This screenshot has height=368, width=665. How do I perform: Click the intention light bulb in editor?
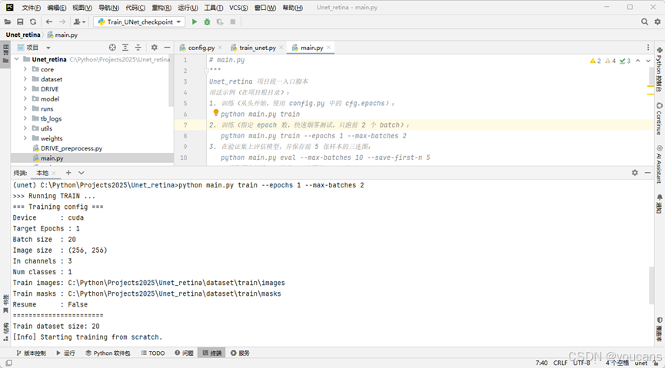[x=216, y=112]
